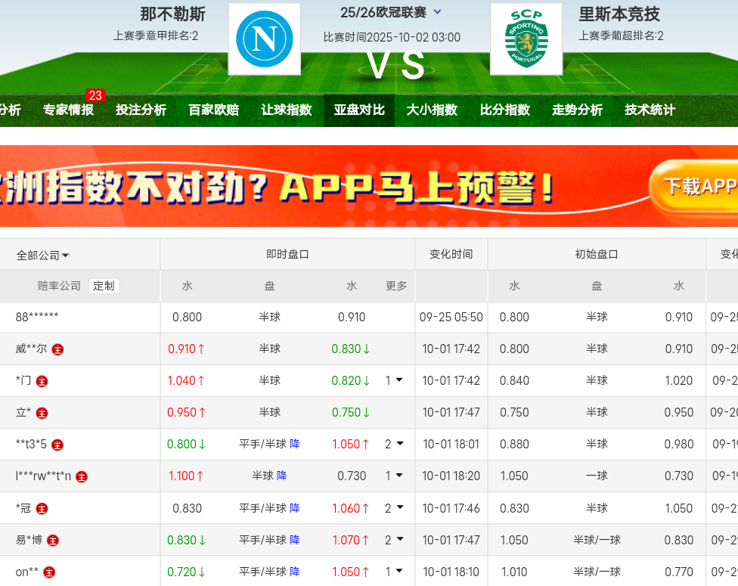Click red 主 icon next to 立*
This screenshot has width=738, height=586.
(x=42, y=413)
